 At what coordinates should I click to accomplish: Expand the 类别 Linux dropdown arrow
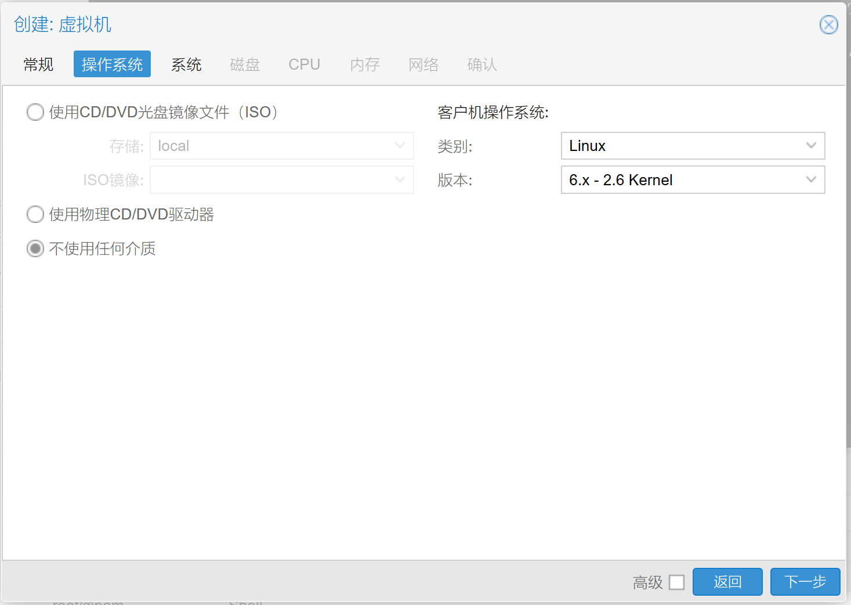(x=811, y=146)
